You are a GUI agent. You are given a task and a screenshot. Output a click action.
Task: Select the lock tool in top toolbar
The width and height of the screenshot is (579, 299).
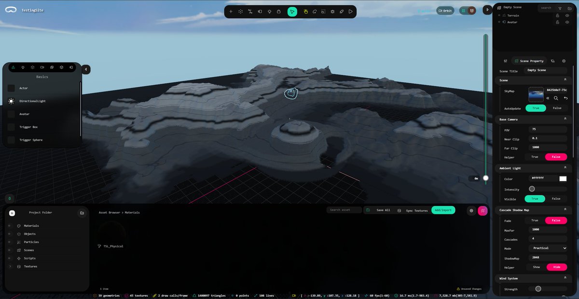279,11
